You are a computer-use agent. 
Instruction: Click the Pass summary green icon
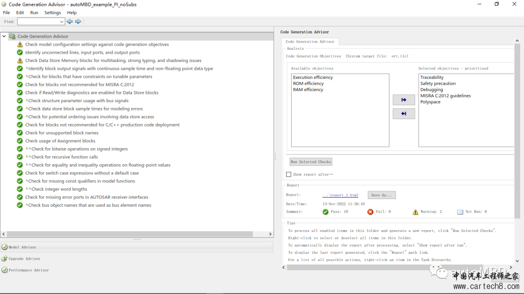[326, 212]
